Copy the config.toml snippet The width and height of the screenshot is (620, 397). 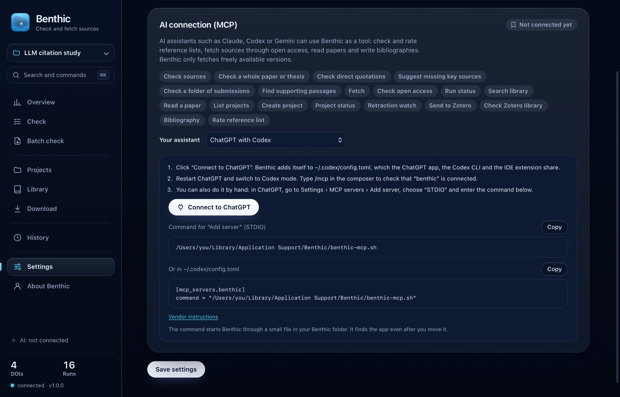pos(554,269)
